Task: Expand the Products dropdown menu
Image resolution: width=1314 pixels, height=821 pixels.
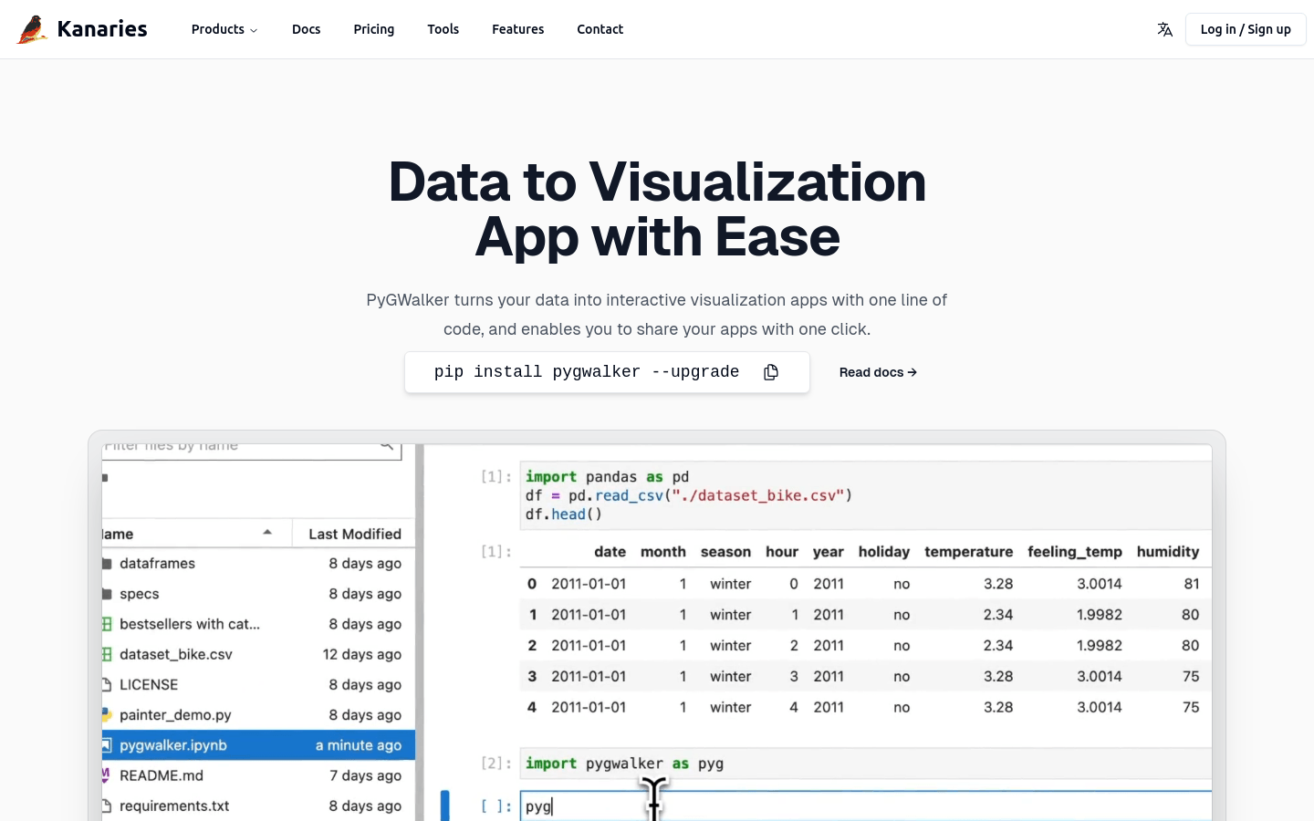Action: point(224,29)
